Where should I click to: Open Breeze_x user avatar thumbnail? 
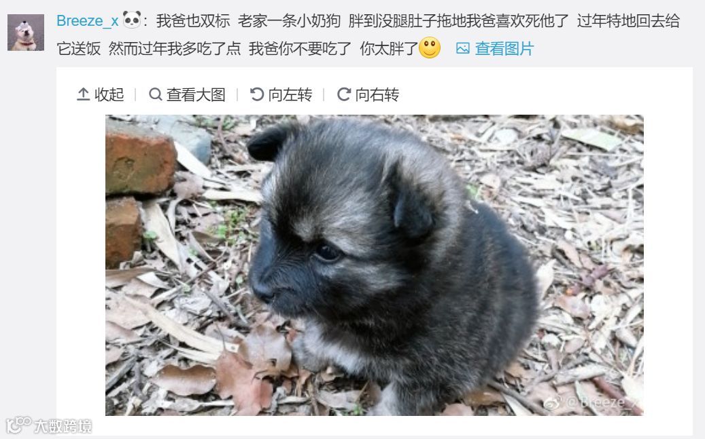(26, 33)
